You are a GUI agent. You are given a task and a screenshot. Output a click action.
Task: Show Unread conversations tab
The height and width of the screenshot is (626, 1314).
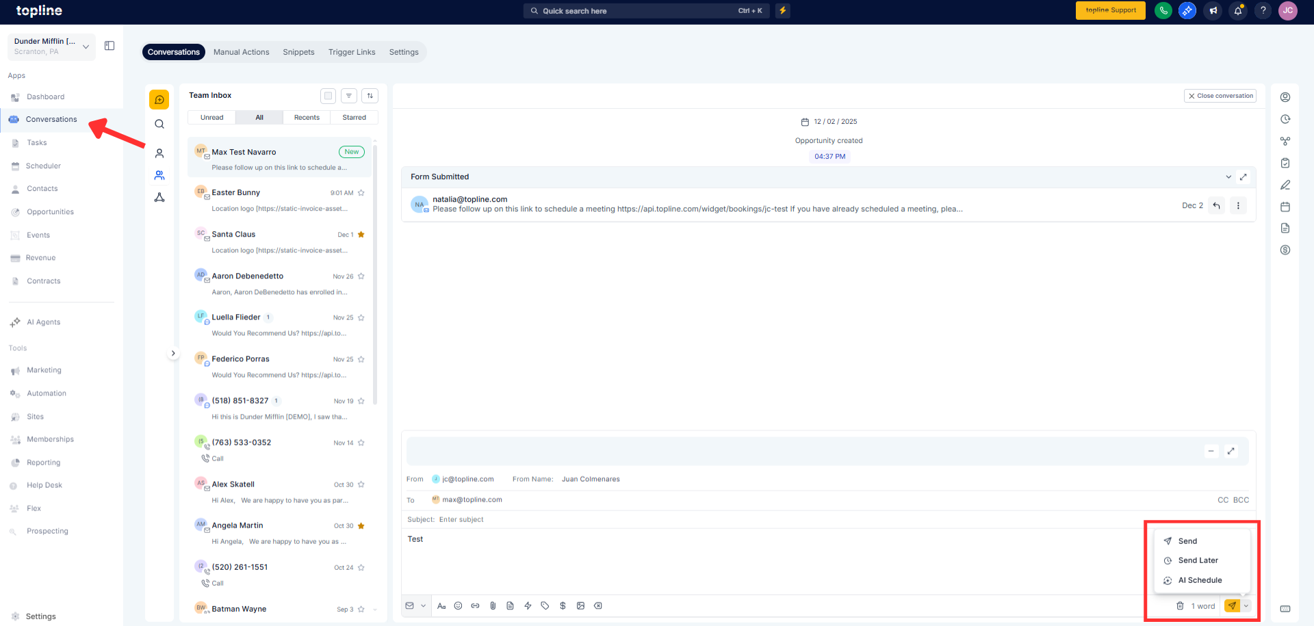(x=212, y=118)
